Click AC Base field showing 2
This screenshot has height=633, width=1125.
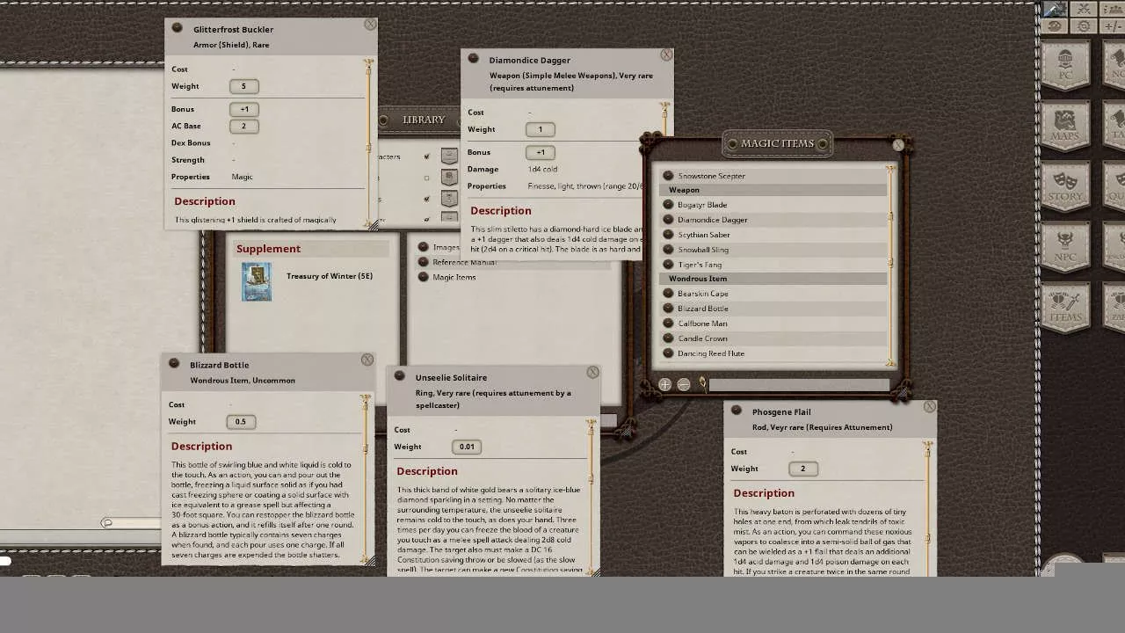click(243, 126)
